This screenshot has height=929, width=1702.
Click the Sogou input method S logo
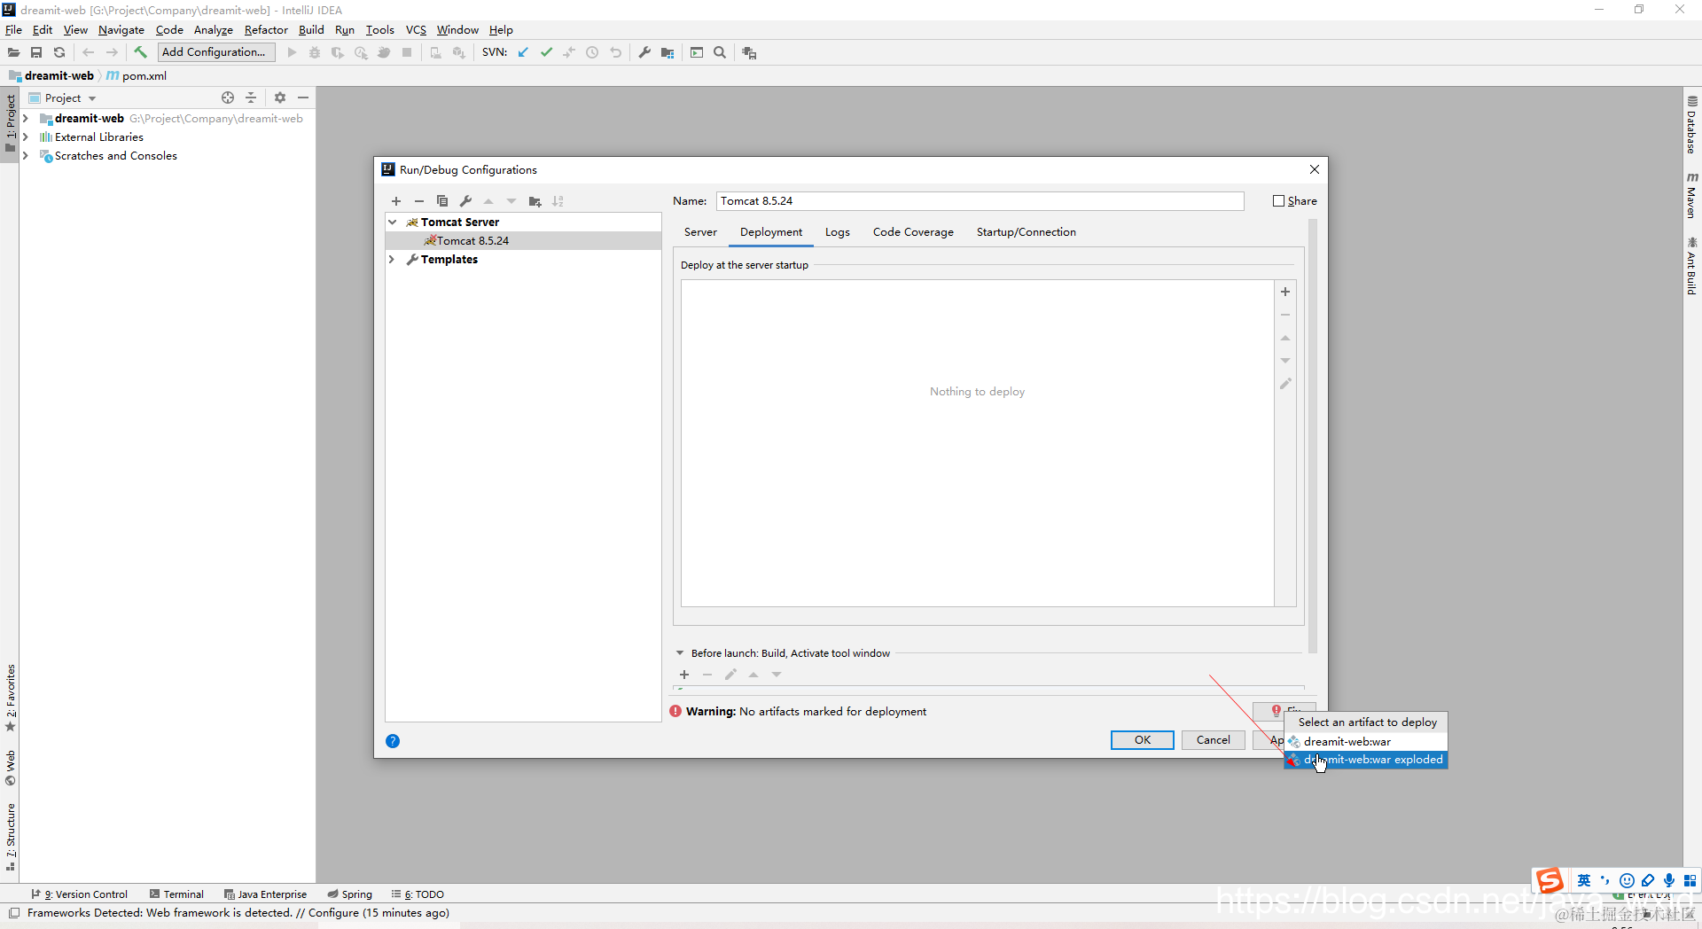1550,880
